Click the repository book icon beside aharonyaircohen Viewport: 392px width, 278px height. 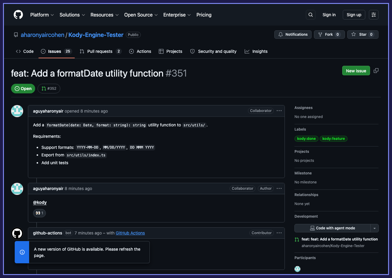point(16,35)
